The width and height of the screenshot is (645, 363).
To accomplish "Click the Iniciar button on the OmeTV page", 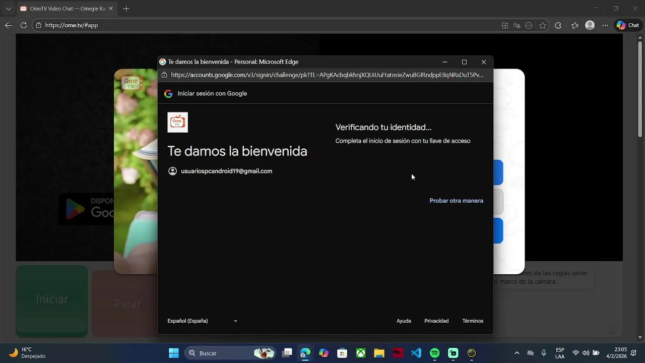I will 52,301.
